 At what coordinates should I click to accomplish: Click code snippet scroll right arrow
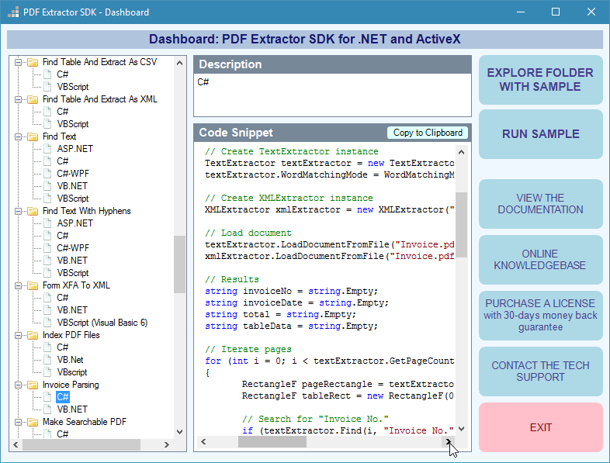tap(448, 441)
